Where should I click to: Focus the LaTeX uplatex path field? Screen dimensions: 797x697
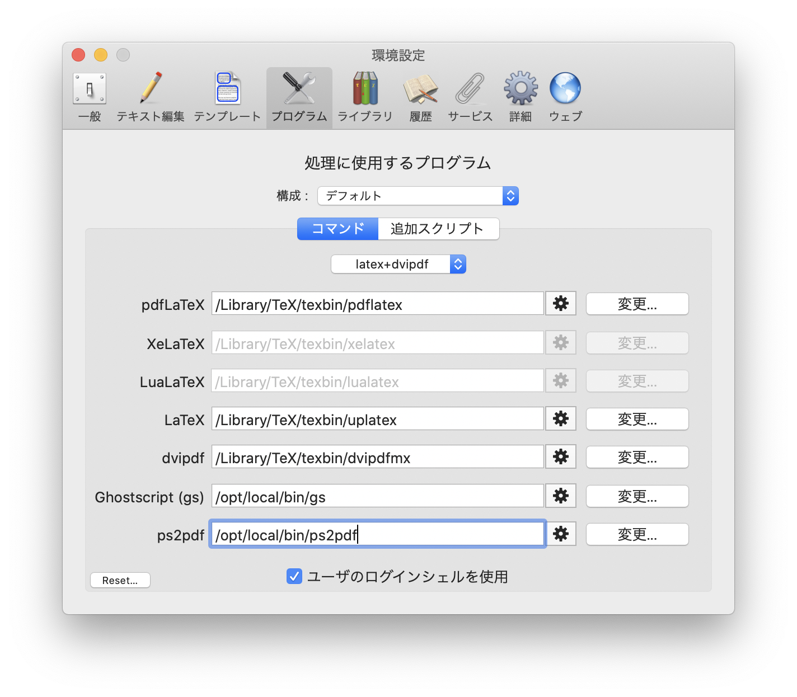tap(378, 418)
